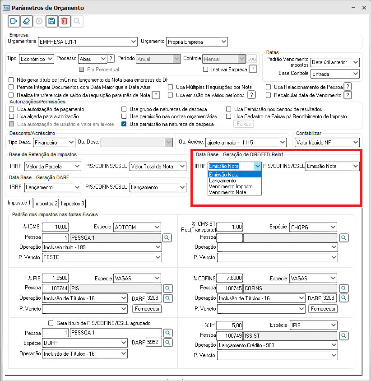
Task: Search DARF code for COFINS
Action: 343,298
